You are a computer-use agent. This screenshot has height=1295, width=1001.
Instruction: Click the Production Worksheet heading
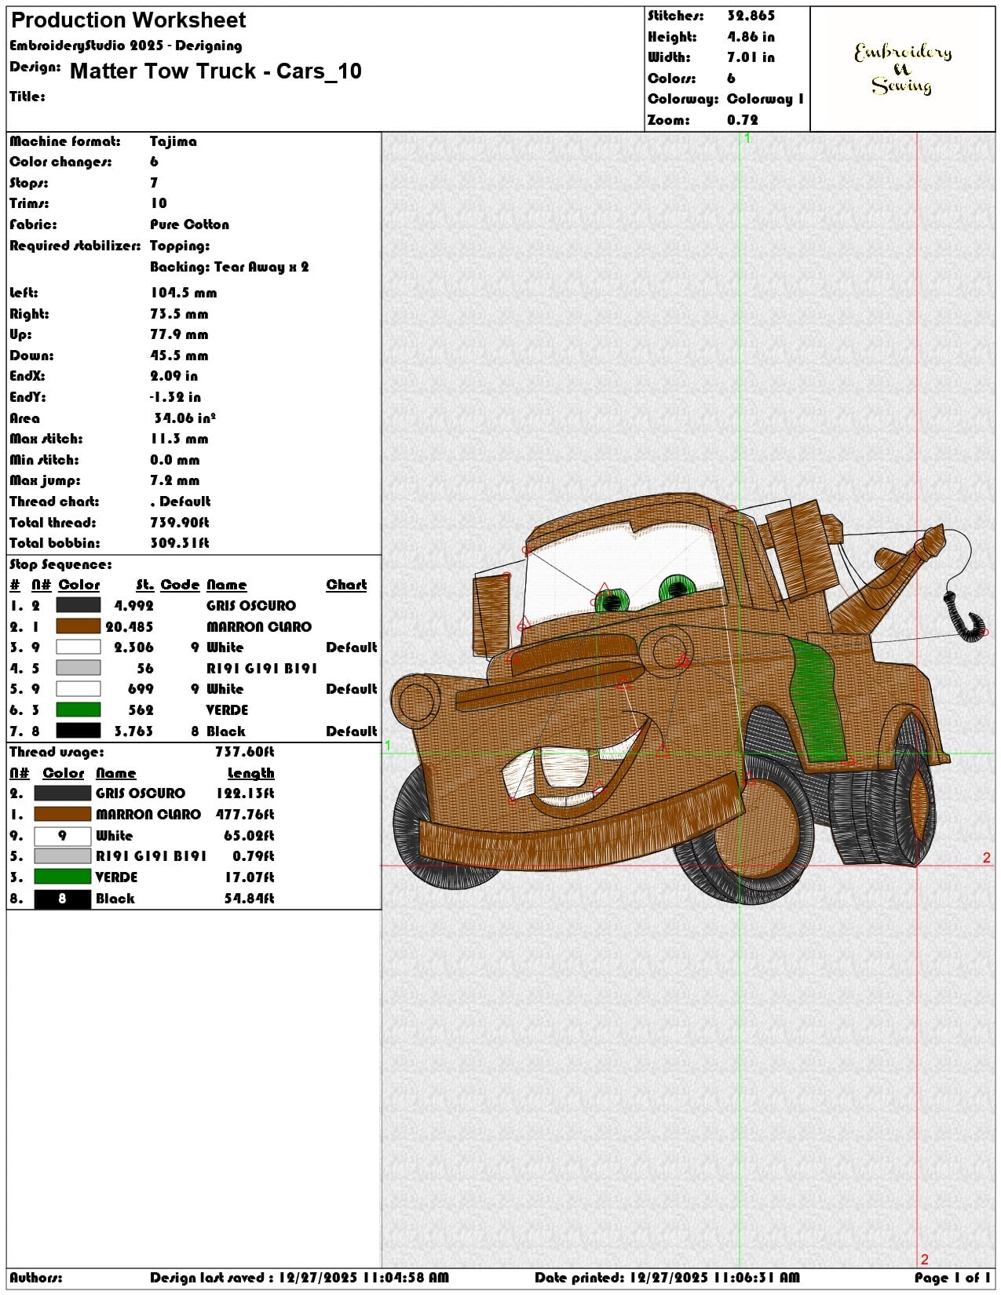click(129, 20)
